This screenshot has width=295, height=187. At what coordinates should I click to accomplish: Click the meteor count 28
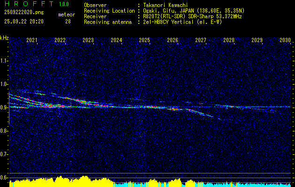[x=68, y=22]
